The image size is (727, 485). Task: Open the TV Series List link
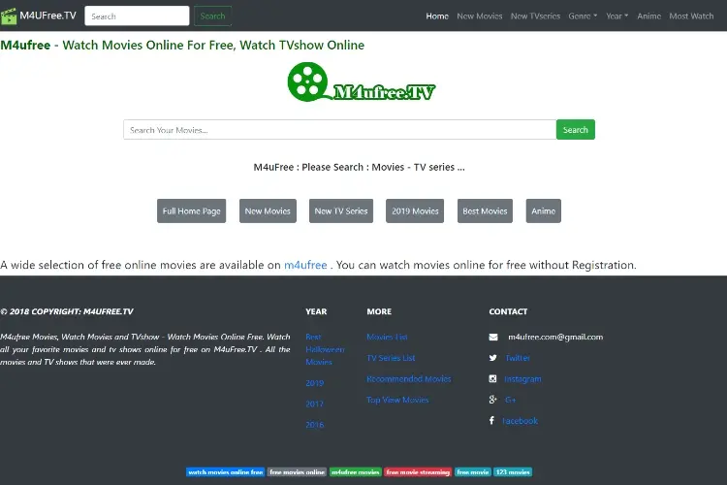(391, 358)
